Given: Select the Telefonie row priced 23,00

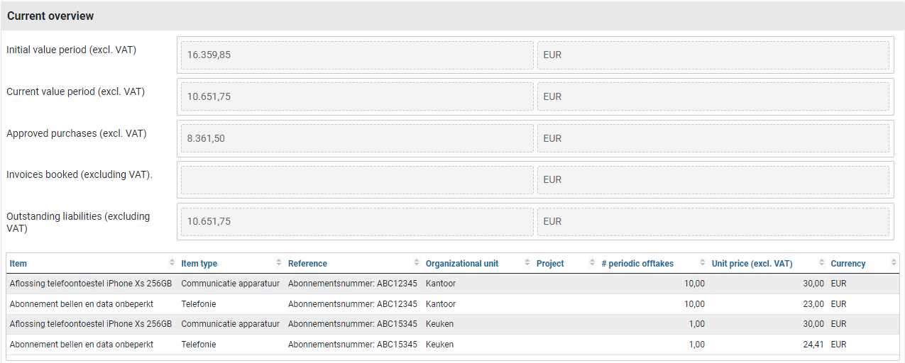Looking at the screenshot, I should coord(82,304).
